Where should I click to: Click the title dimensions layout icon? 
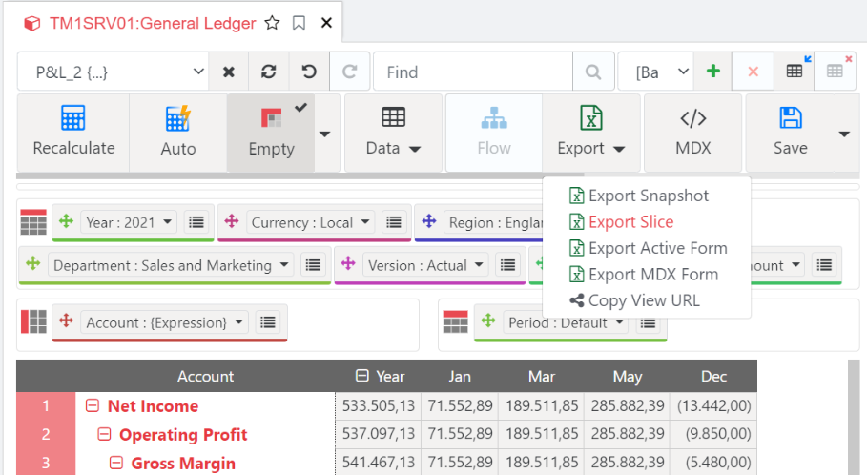click(x=33, y=222)
